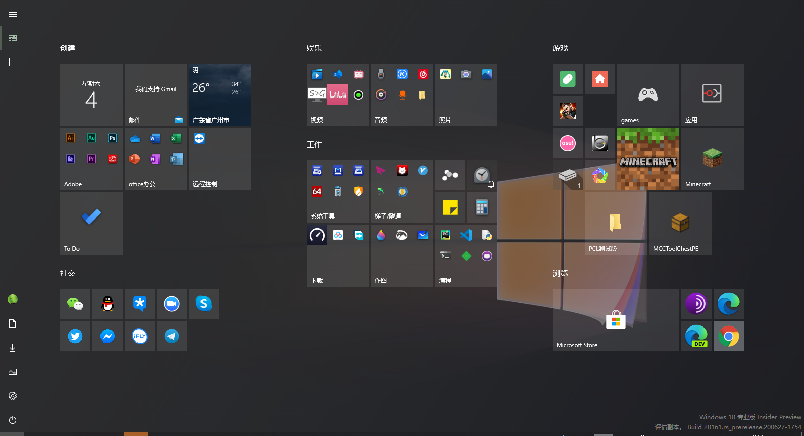Viewport: 804px width, 436px height.
Task: Open the Minecraft grass block tile
Action: point(713,159)
